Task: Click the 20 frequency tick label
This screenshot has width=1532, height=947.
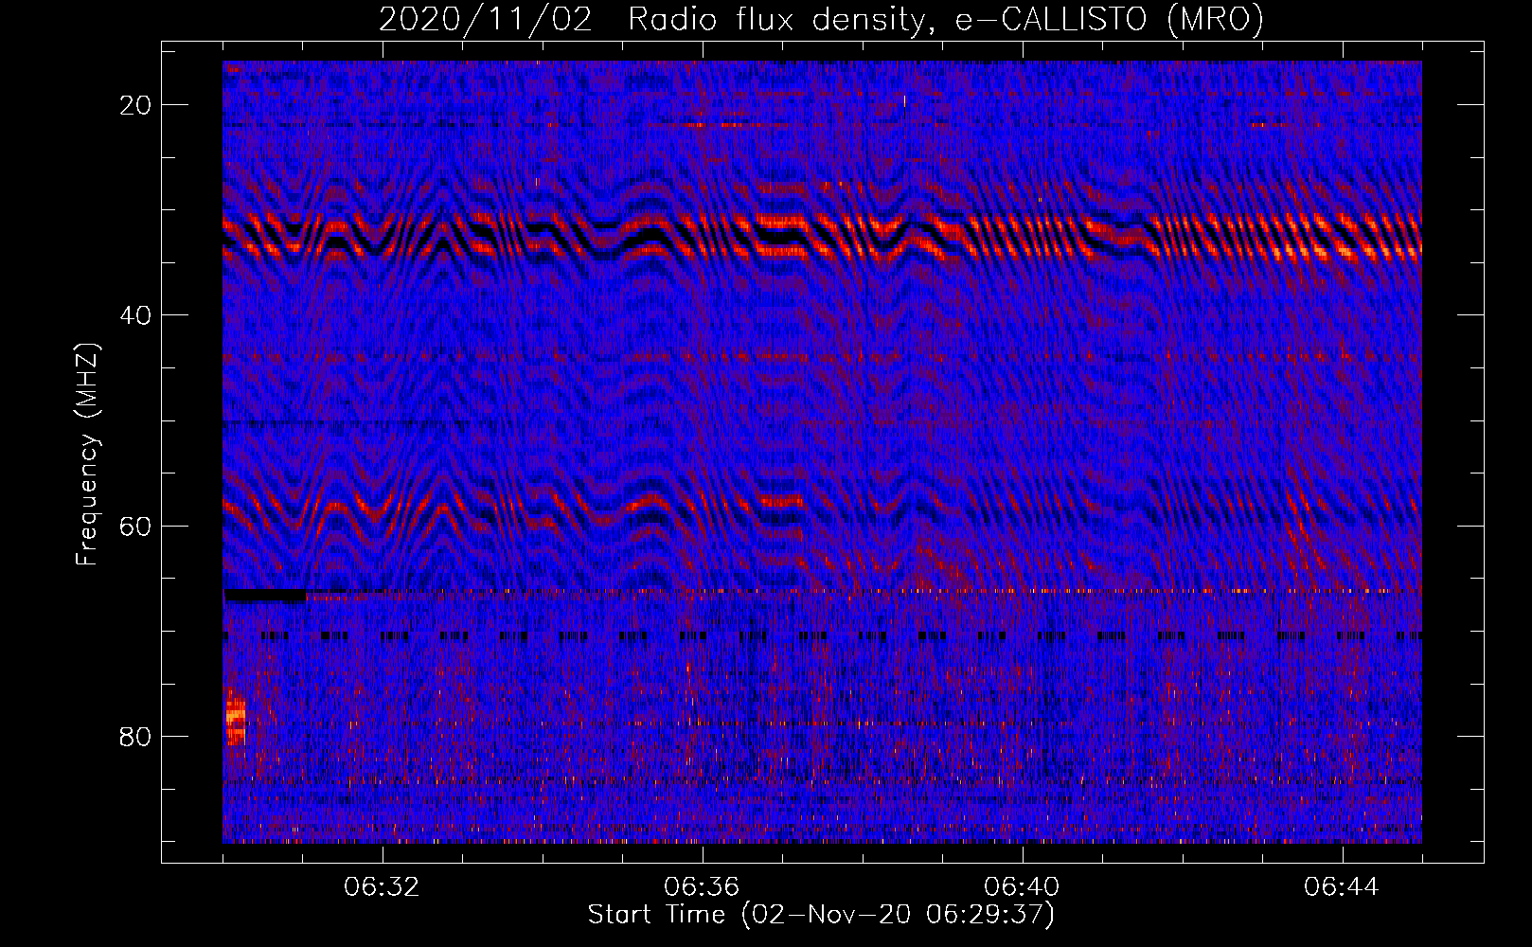Action: point(136,105)
